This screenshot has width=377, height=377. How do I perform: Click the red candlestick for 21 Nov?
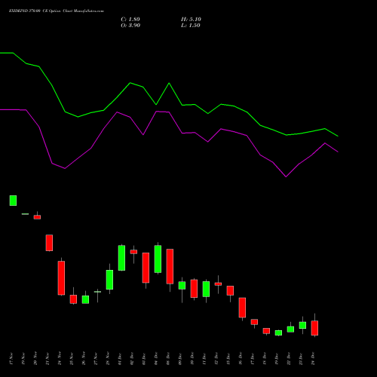(49, 243)
